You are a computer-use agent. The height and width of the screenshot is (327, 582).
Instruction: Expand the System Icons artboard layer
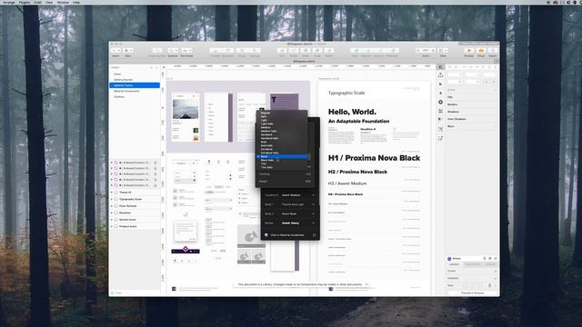[x=112, y=220]
